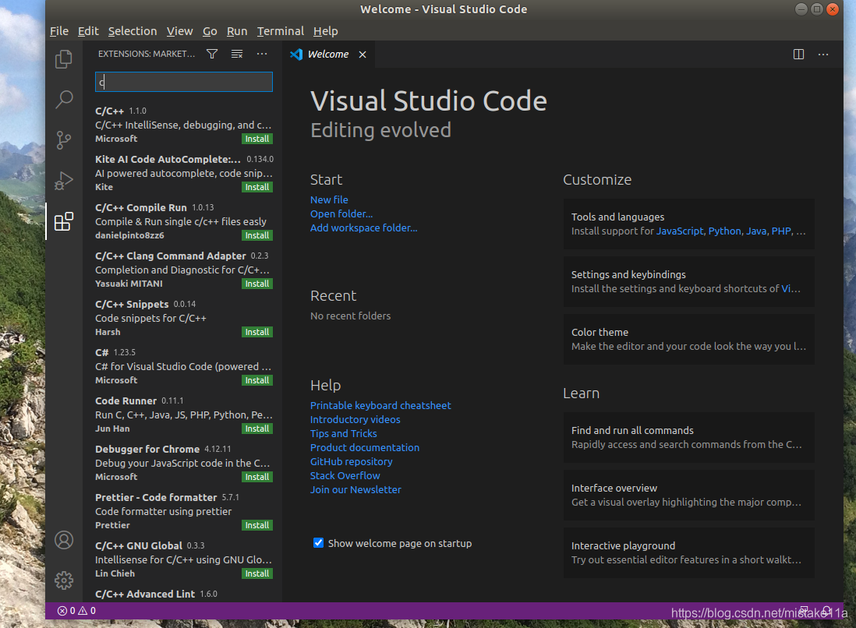Select the Extensions view icon
The height and width of the screenshot is (628, 856).
click(x=64, y=221)
